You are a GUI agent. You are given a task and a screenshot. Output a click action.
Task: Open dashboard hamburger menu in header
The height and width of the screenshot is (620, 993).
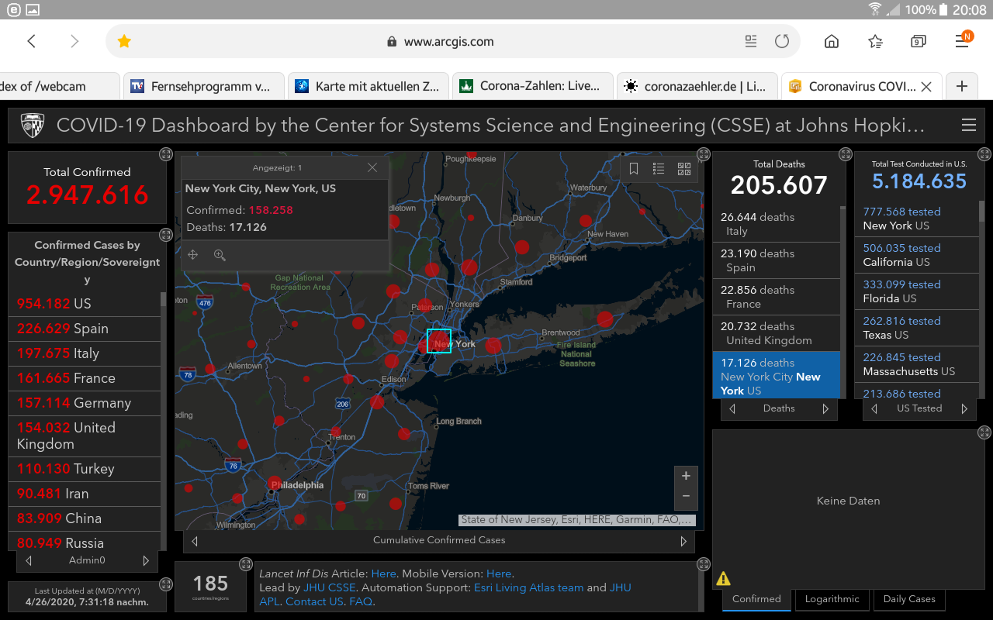pyautogui.click(x=968, y=125)
